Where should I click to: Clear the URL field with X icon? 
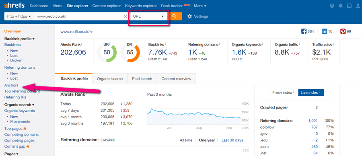(125, 16)
